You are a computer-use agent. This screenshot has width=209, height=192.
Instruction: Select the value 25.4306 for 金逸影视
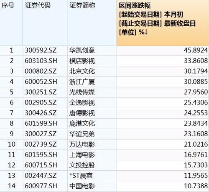point(196,102)
